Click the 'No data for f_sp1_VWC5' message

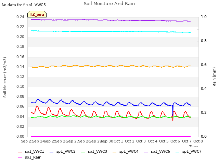pyautogui.click(x=24, y=5)
